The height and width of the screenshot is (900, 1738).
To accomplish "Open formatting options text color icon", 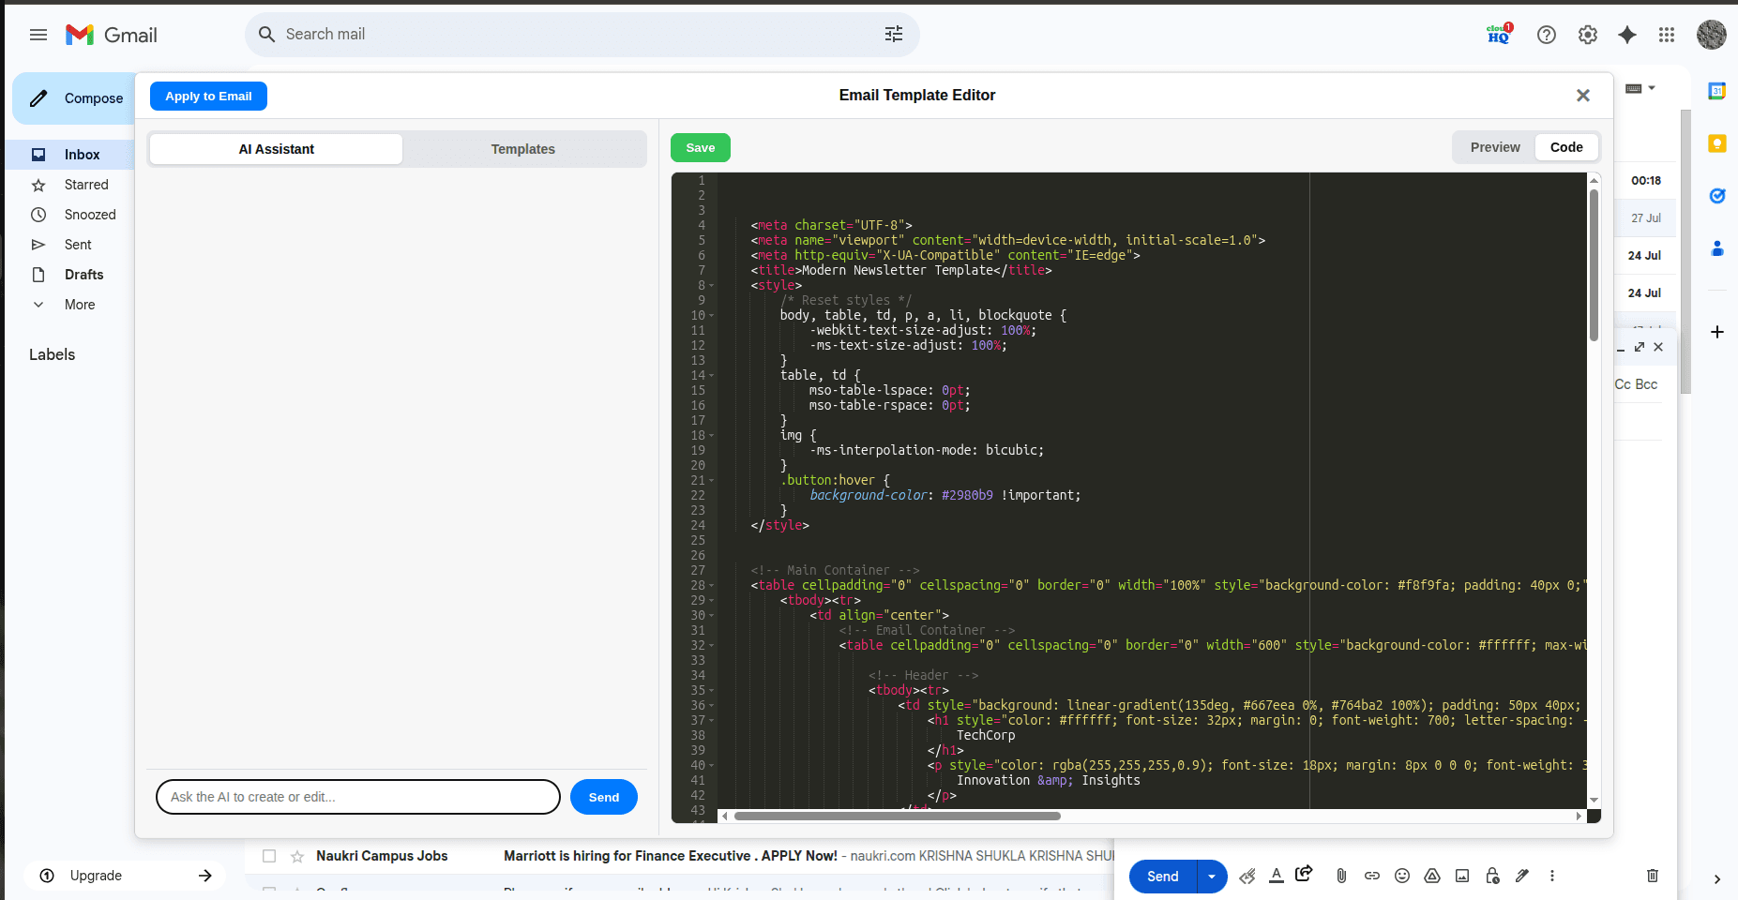I will pyautogui.click(x=1277, y=876).
